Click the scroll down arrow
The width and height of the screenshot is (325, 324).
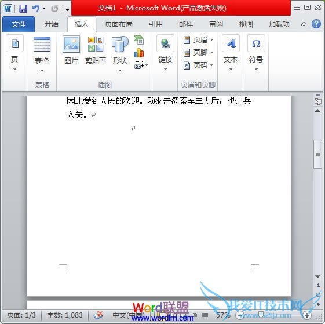click(317, 276)
